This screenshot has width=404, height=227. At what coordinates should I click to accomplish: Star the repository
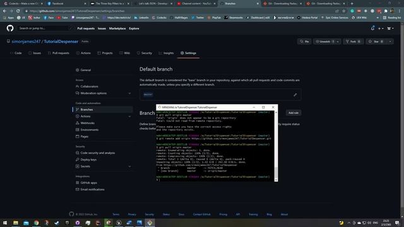[x=376, y=42]
